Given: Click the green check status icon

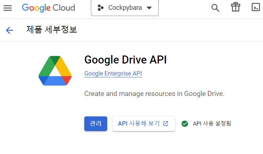Looking at the screenshot, I should point(185,124).
